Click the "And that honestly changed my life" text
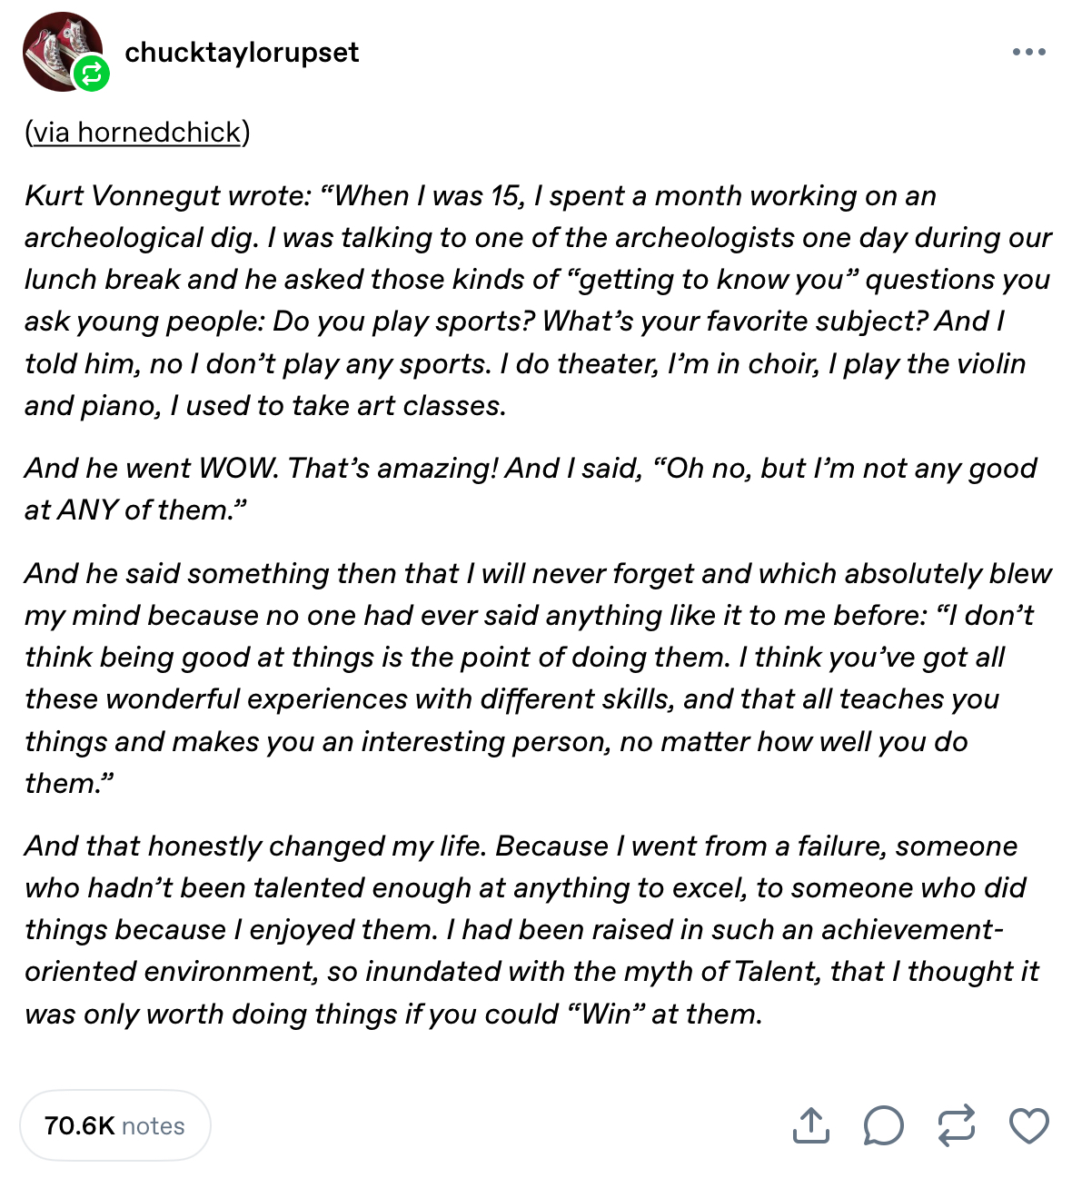 pyautogui.click(x=245, y=846)
